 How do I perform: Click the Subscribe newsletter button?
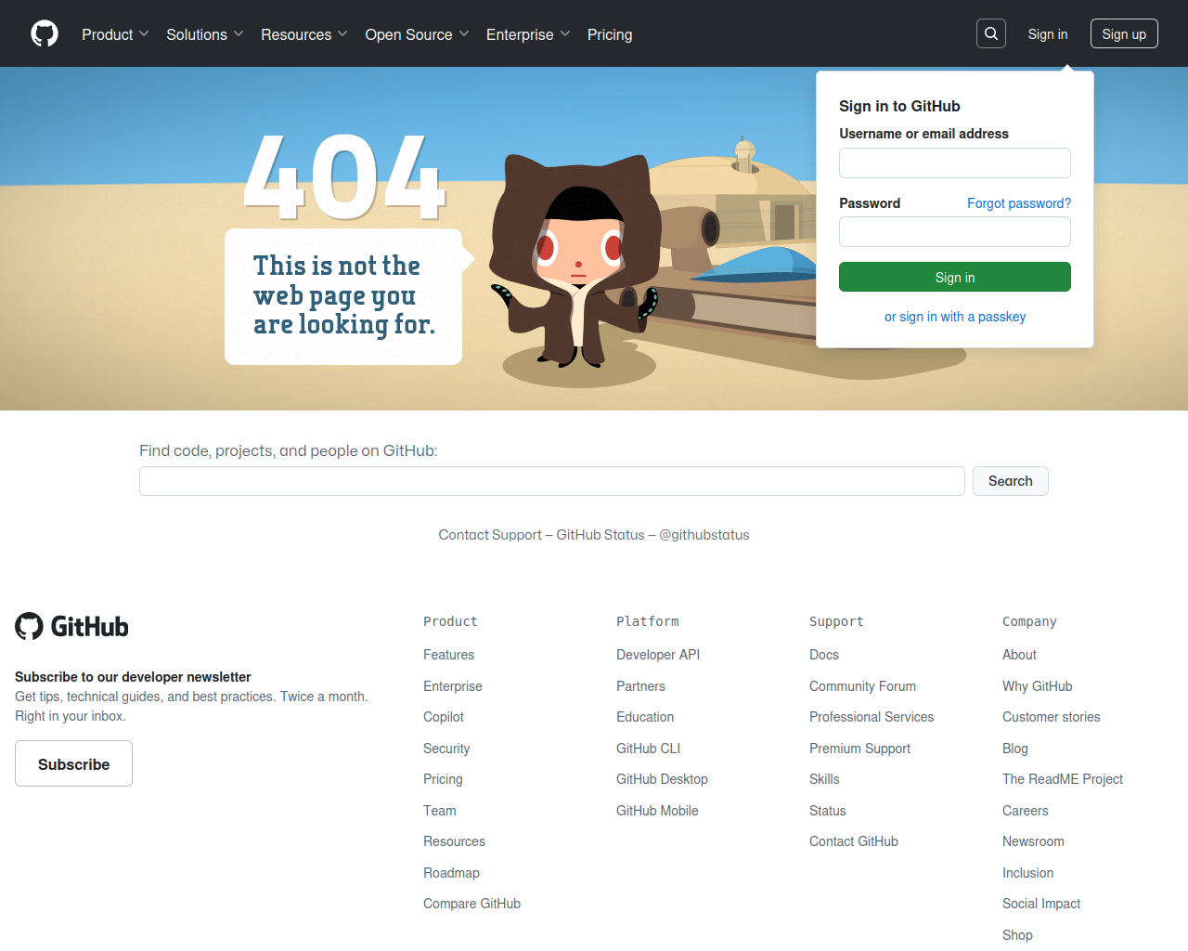[x=73, y=763]
